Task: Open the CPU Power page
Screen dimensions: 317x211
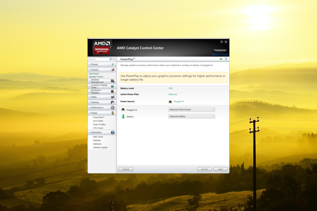Action: [98, 128]
